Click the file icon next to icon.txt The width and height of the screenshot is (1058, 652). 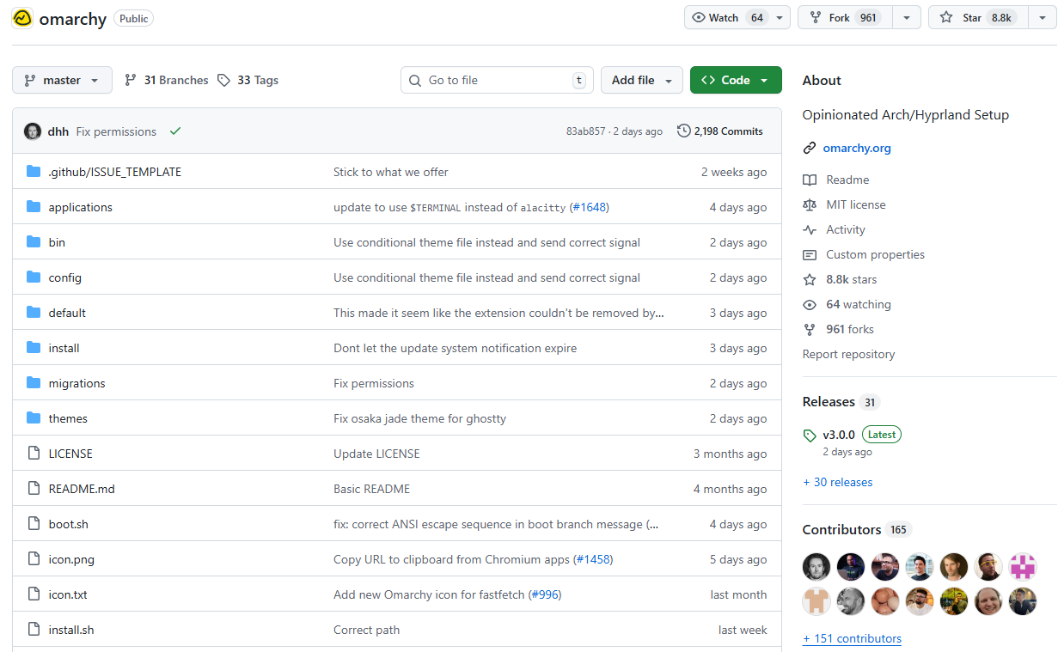[34, 594]
